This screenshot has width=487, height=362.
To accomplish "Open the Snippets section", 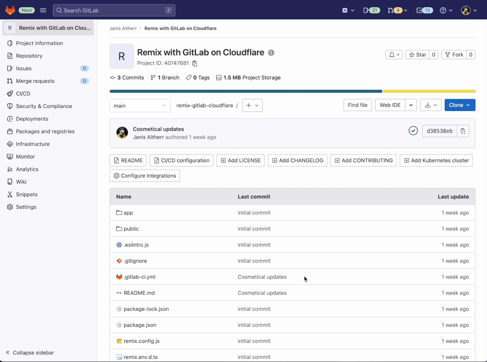I will coord(27,194).
